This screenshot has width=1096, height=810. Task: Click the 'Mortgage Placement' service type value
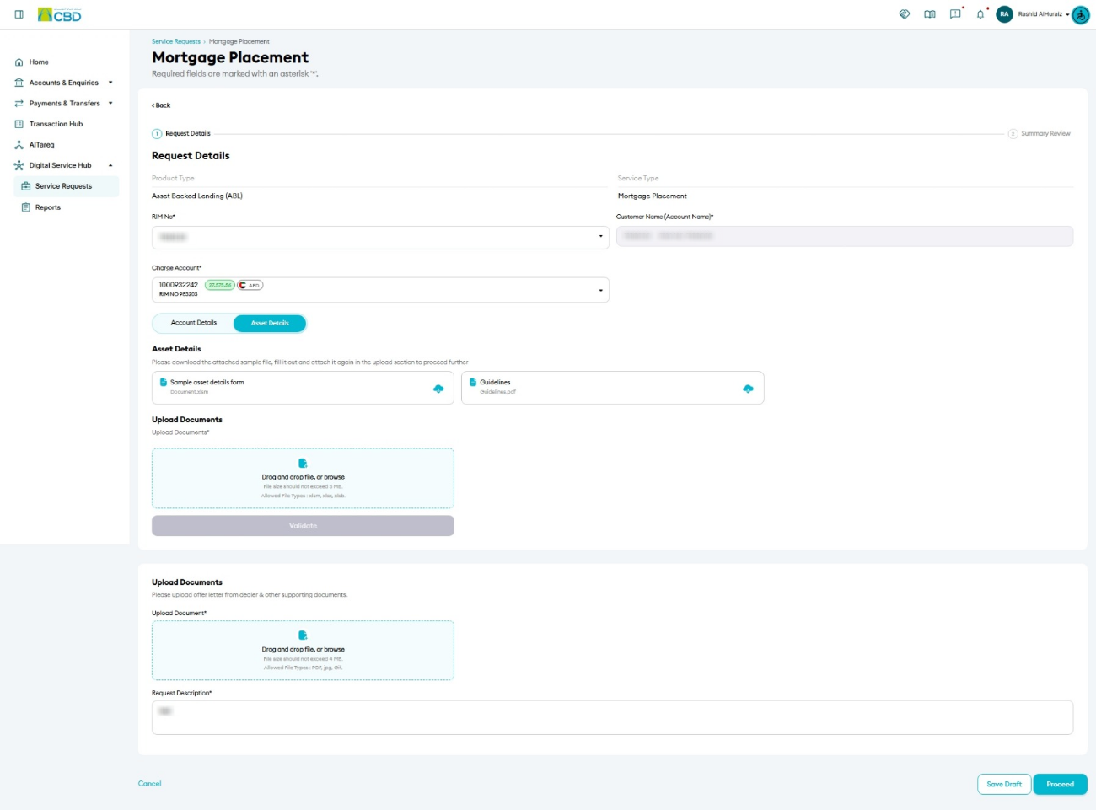tap(653, 196)
